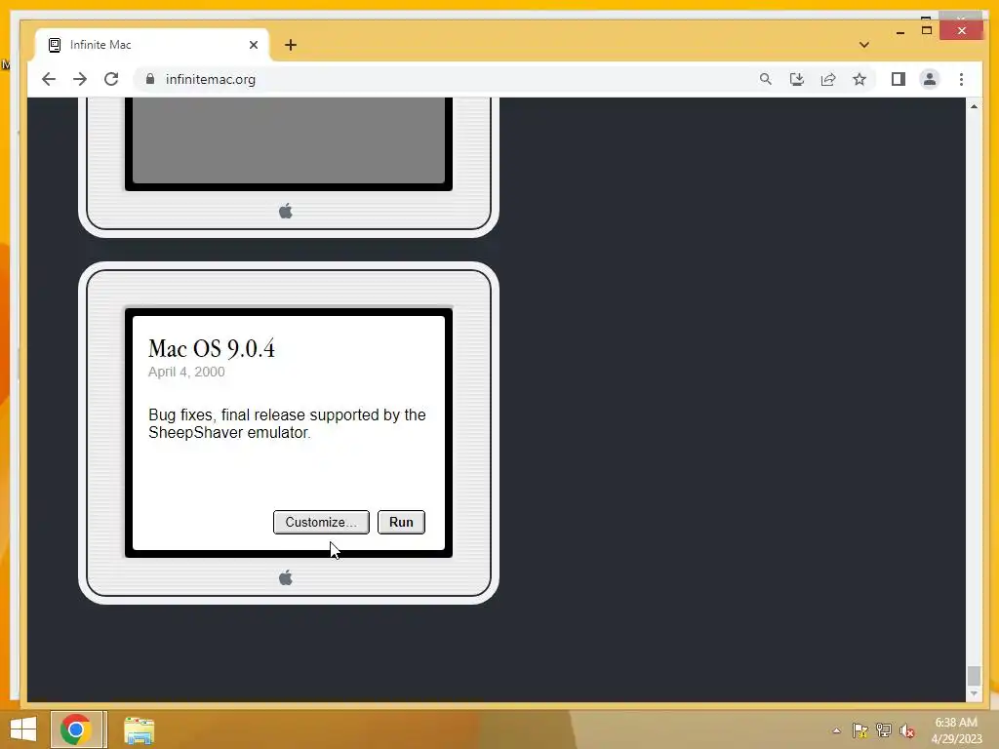The width and height of the screenshot is (999, 749).
Task: Minimize the Chrome window
Action: coord(900,31)
